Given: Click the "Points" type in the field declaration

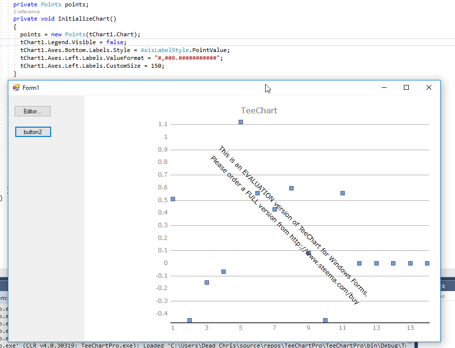Looking at the screenshot, I should point(51,4).
